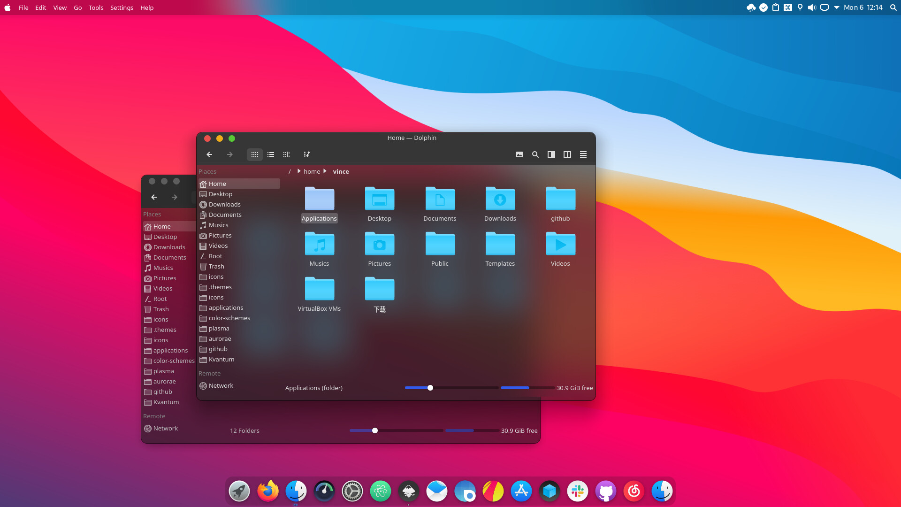Screen dimensions: 901x507
Task: Switch to Details view mode icon
Action: point(286,154)
